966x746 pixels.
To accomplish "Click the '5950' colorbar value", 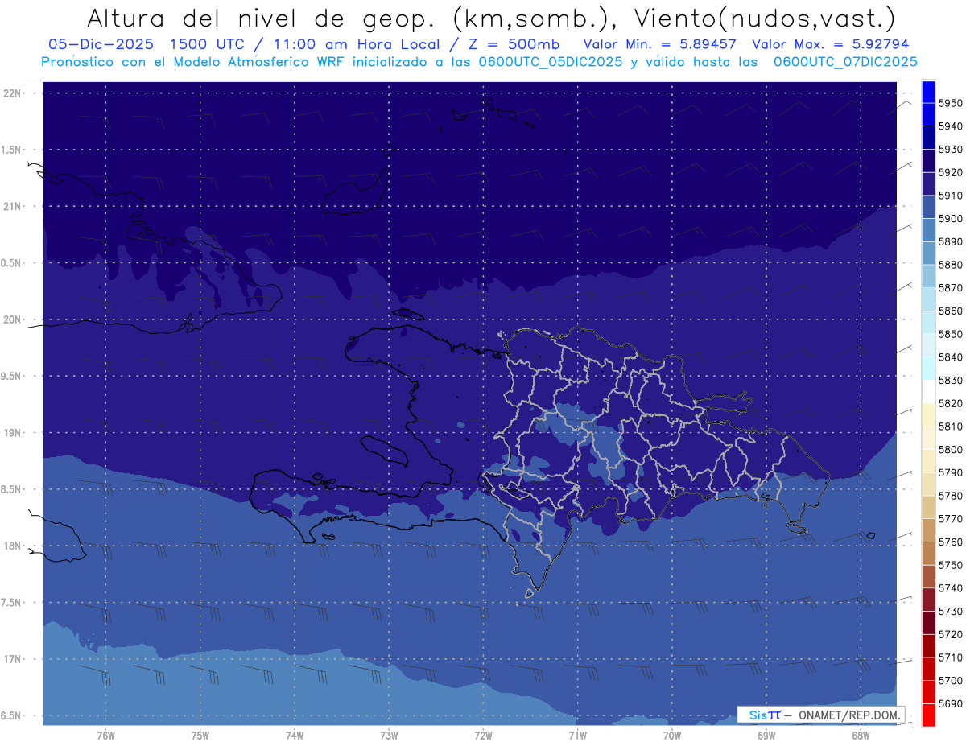I will point(951,103).
